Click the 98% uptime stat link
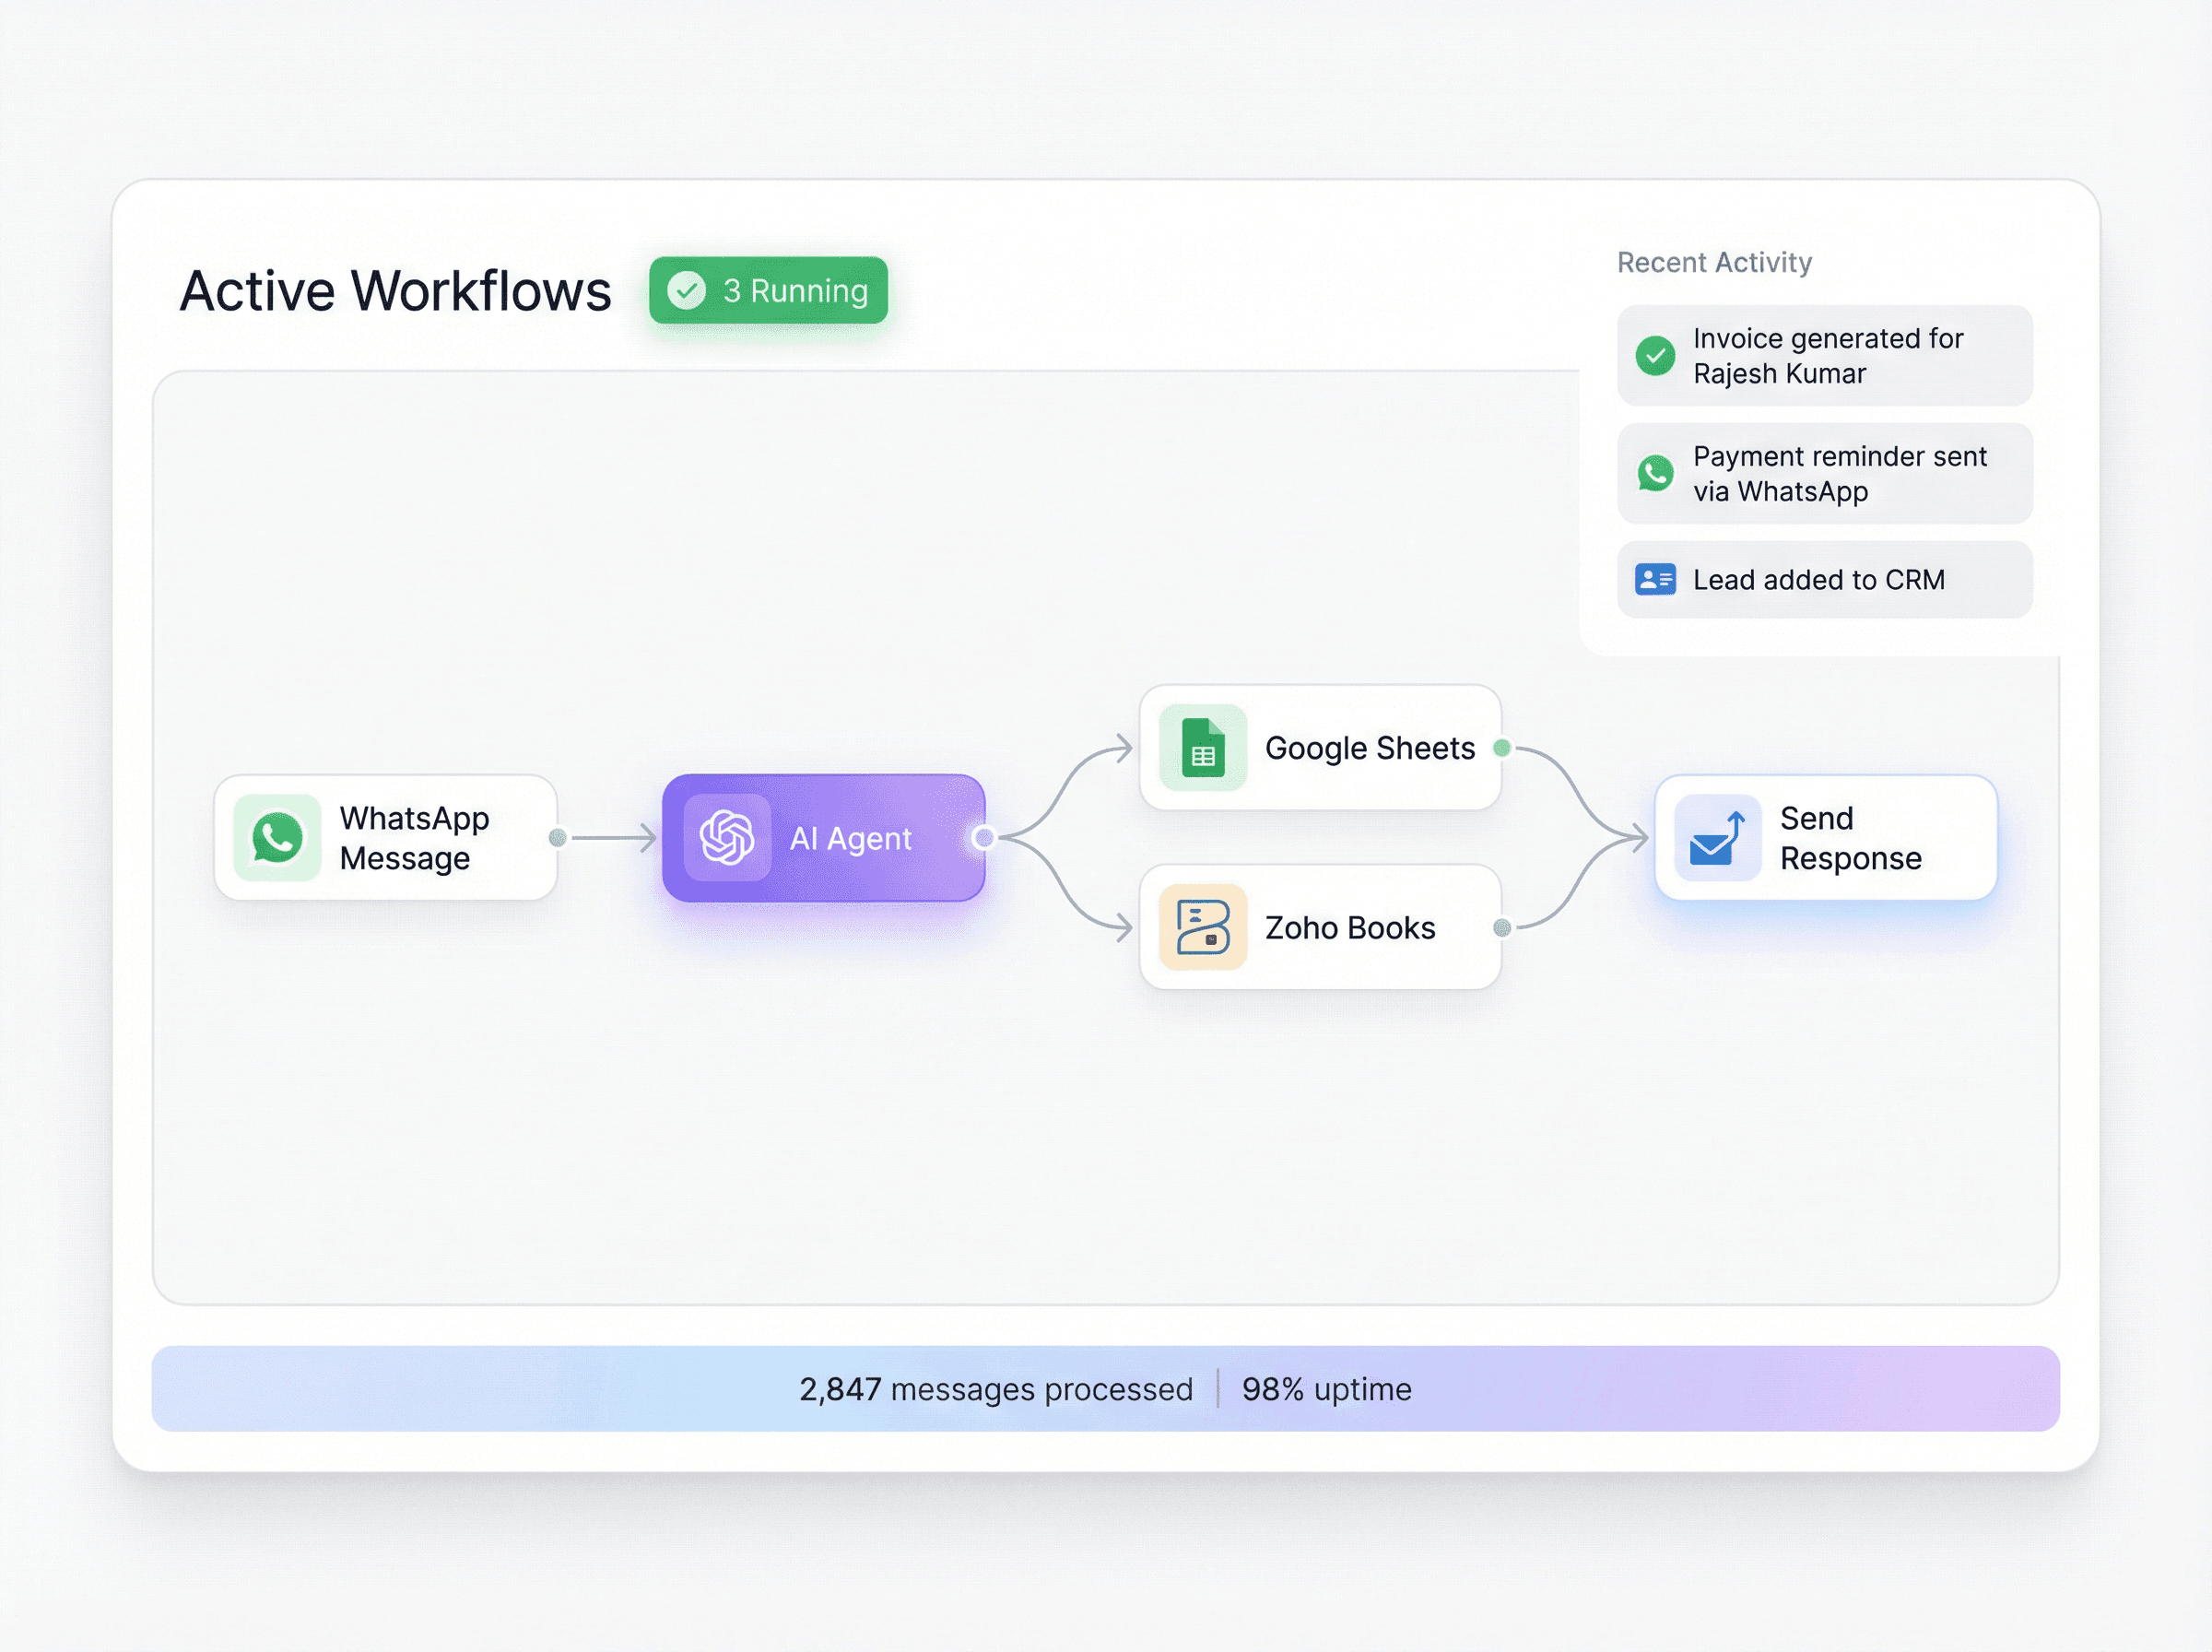The image size is (2212, 1652). pos(1325,1389)
